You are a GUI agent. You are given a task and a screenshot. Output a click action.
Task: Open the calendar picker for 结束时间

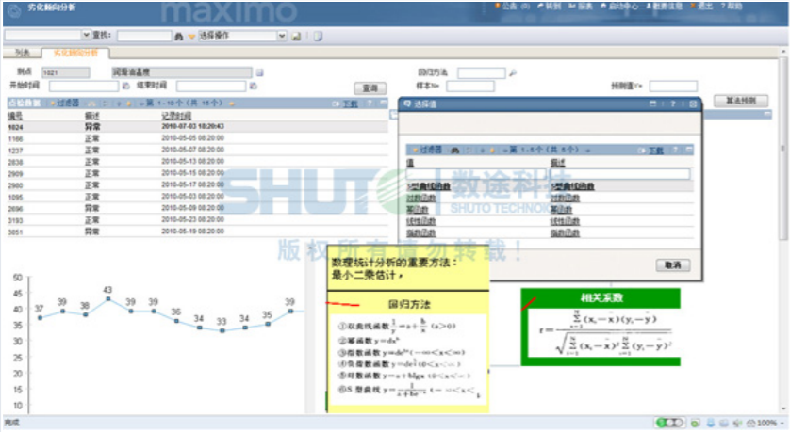tap(254, 86)
